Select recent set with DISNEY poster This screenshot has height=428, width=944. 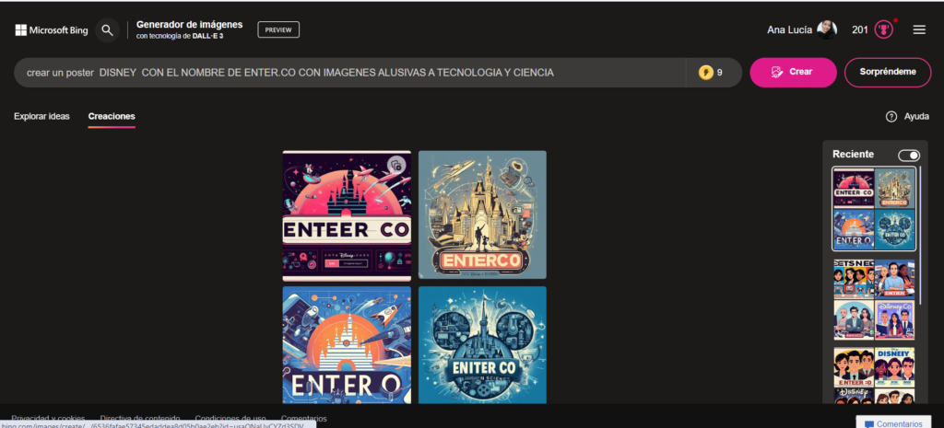pyautogui.click(x=874, y=376)
